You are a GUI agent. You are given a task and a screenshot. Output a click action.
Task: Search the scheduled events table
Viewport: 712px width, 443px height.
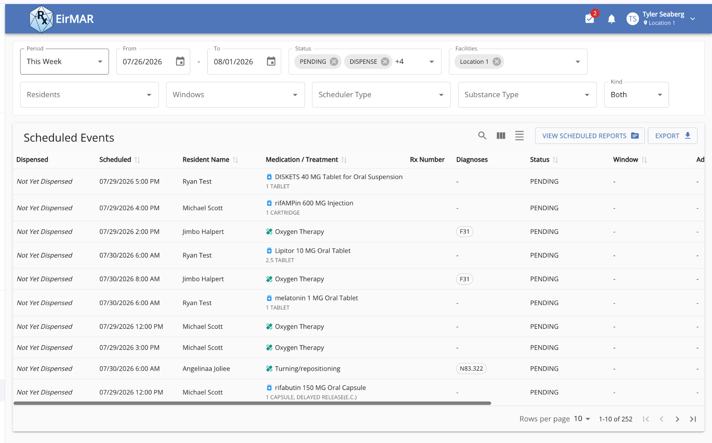pyautogui.click(x=482, y=136)
